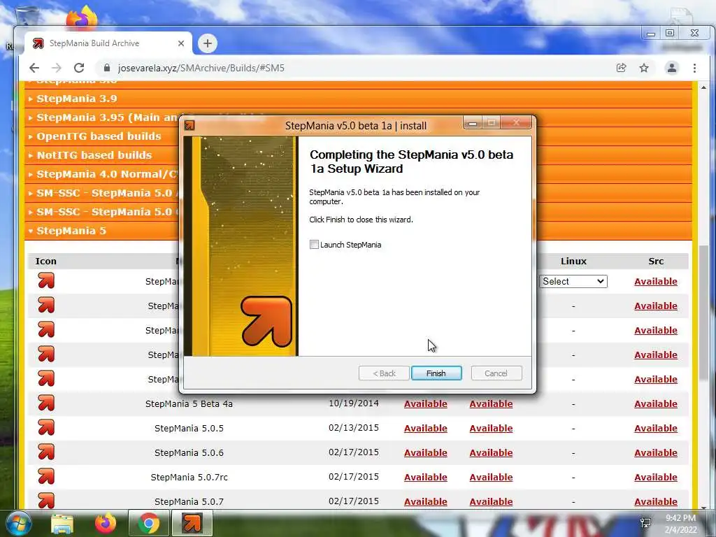
Task: Open StepMania 5.0.5 first Available link
Action: 426,429
